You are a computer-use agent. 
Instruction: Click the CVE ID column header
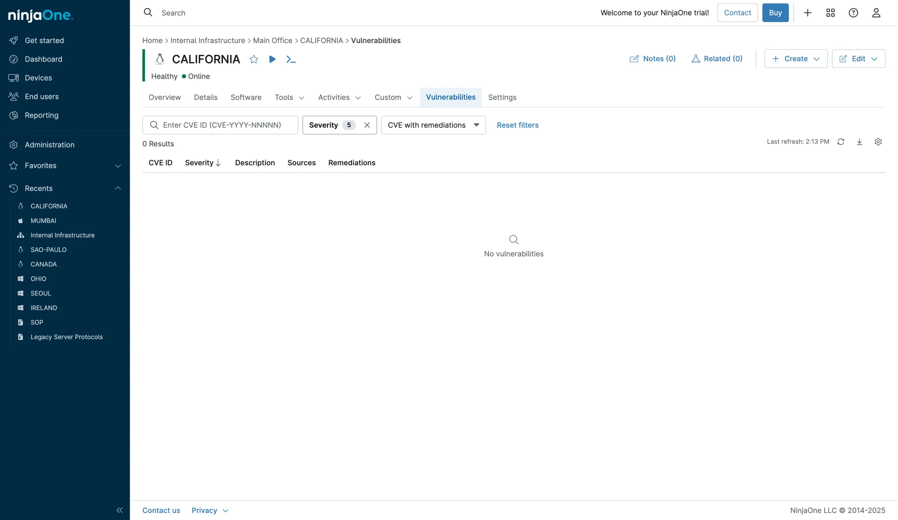(160, 163)
